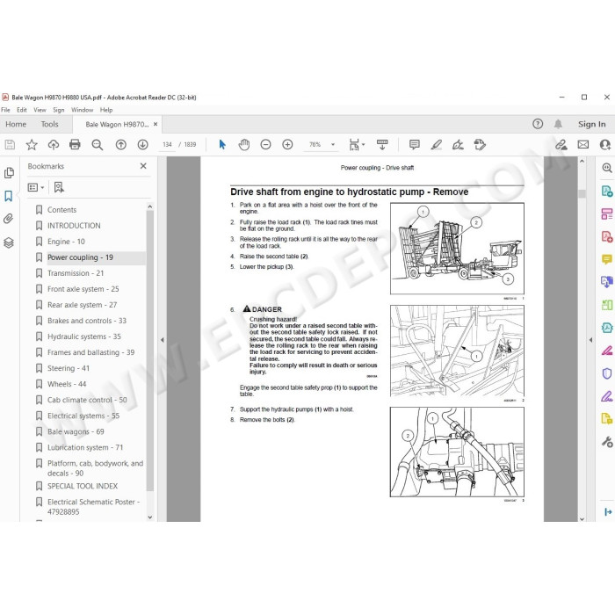
Task: Open Steering - 41 bookmark
Action: pyautogui.click(x=69, y=368)
